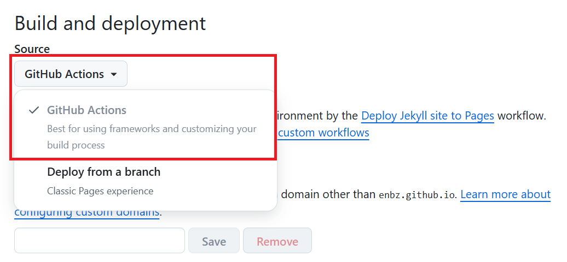Click the checkmark beside GitHub Actions option

(34, 110)
